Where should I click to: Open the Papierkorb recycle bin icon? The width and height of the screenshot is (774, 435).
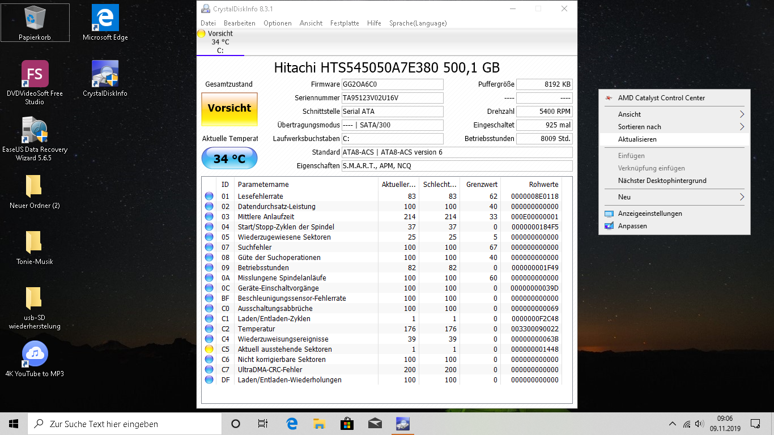coord(35,23)
